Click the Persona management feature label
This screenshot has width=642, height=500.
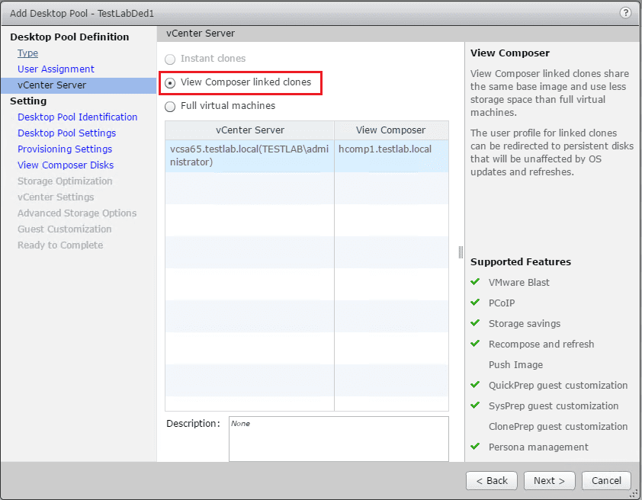tap(538, 447)
